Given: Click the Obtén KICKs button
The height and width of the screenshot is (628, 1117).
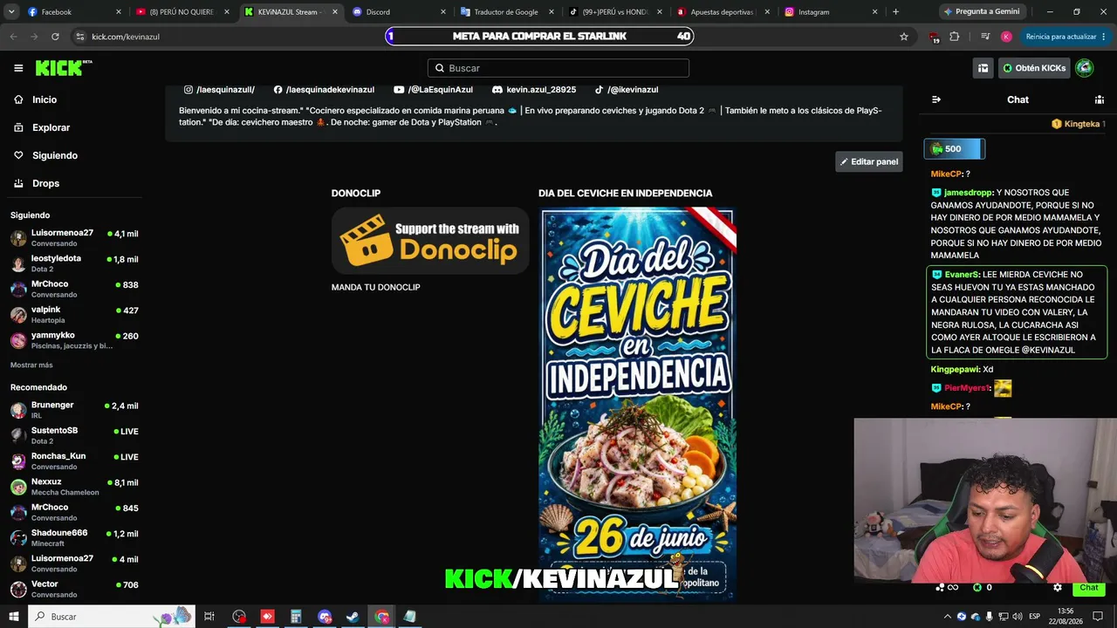Looking at the screenshot, I should pos(1034,68).
